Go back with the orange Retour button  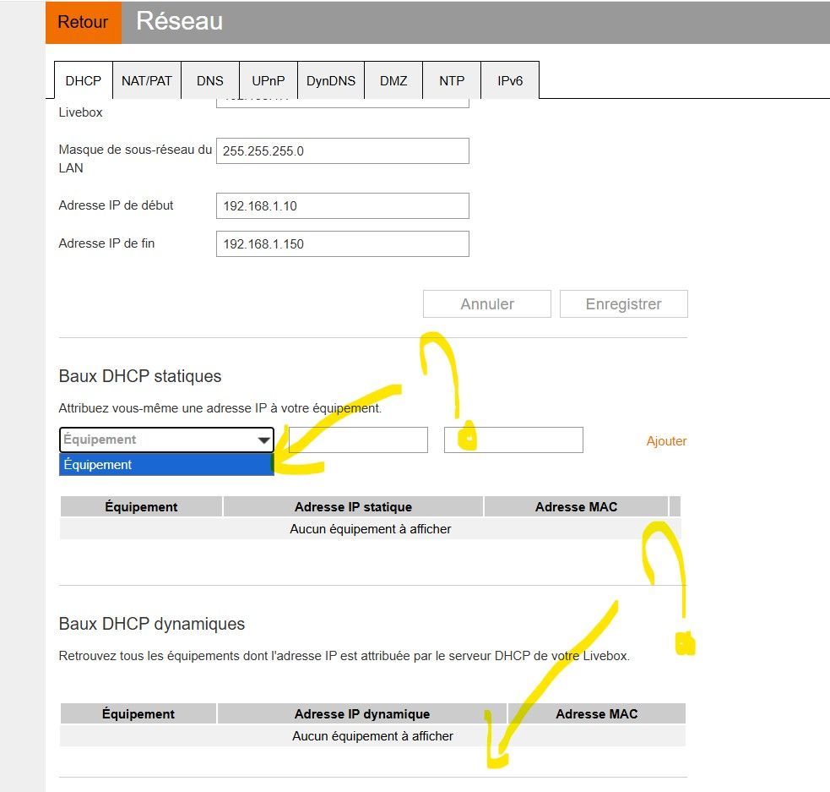point(83,22)
